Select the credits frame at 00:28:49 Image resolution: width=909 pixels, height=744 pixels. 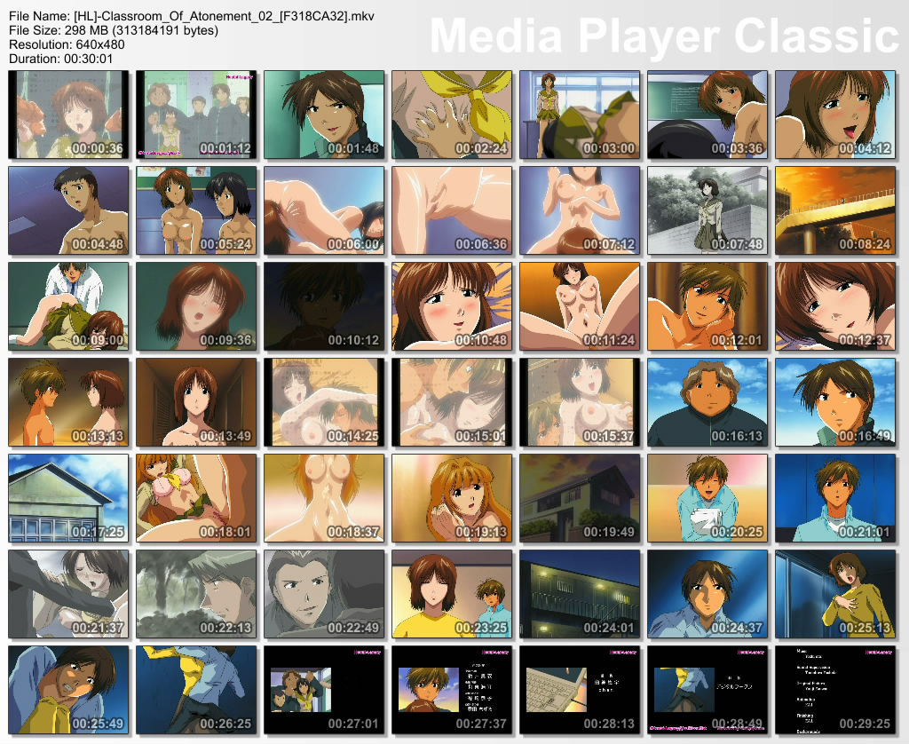tap(707, 690)
